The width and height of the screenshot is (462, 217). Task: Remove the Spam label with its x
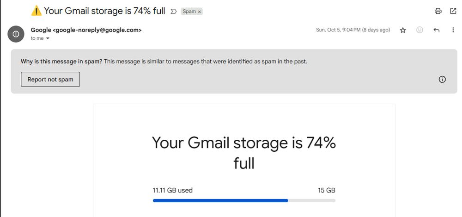pos(200,12)
